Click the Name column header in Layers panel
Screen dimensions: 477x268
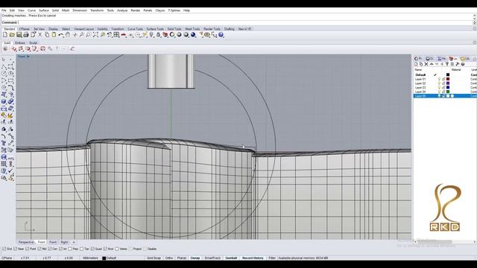coord(418,70)
